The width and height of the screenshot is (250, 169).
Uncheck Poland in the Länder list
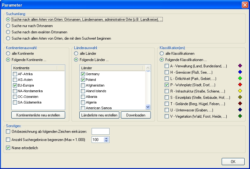pyautogui.click(x=83, y=80)
